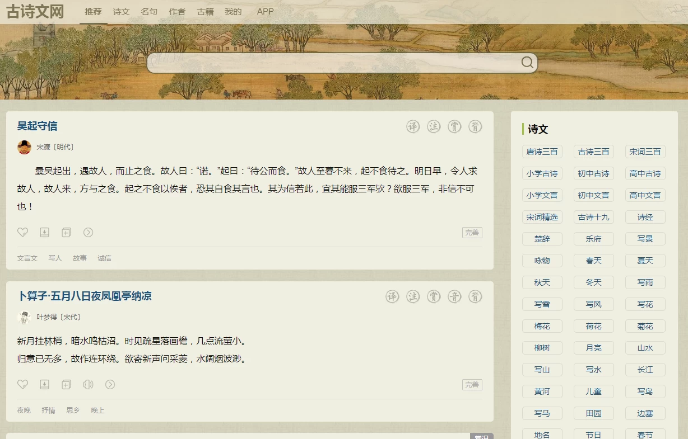Open the annotation (注) icon for 吴起守信

(x=434, y=126)
